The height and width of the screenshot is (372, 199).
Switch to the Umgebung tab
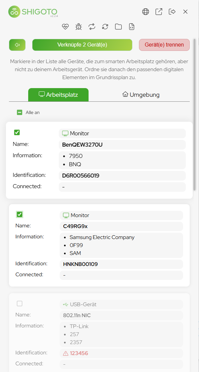coord(141,95)
